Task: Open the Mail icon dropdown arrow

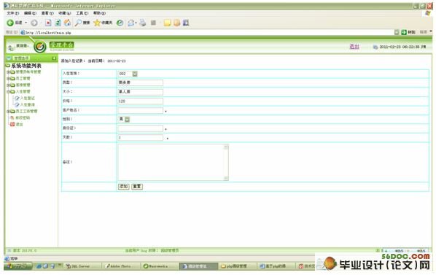Action: (x=136, y=23)
